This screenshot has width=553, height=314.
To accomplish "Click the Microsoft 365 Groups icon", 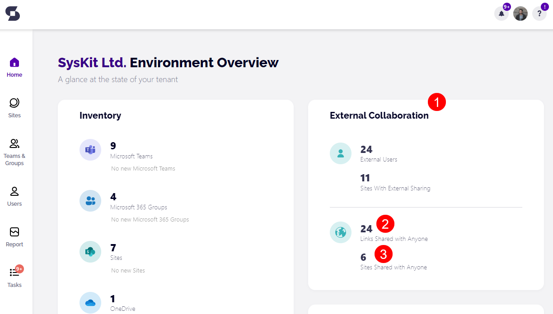I will (90, 201).
